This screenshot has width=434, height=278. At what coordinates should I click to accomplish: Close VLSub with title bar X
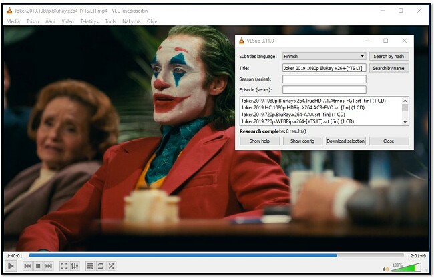405,41
